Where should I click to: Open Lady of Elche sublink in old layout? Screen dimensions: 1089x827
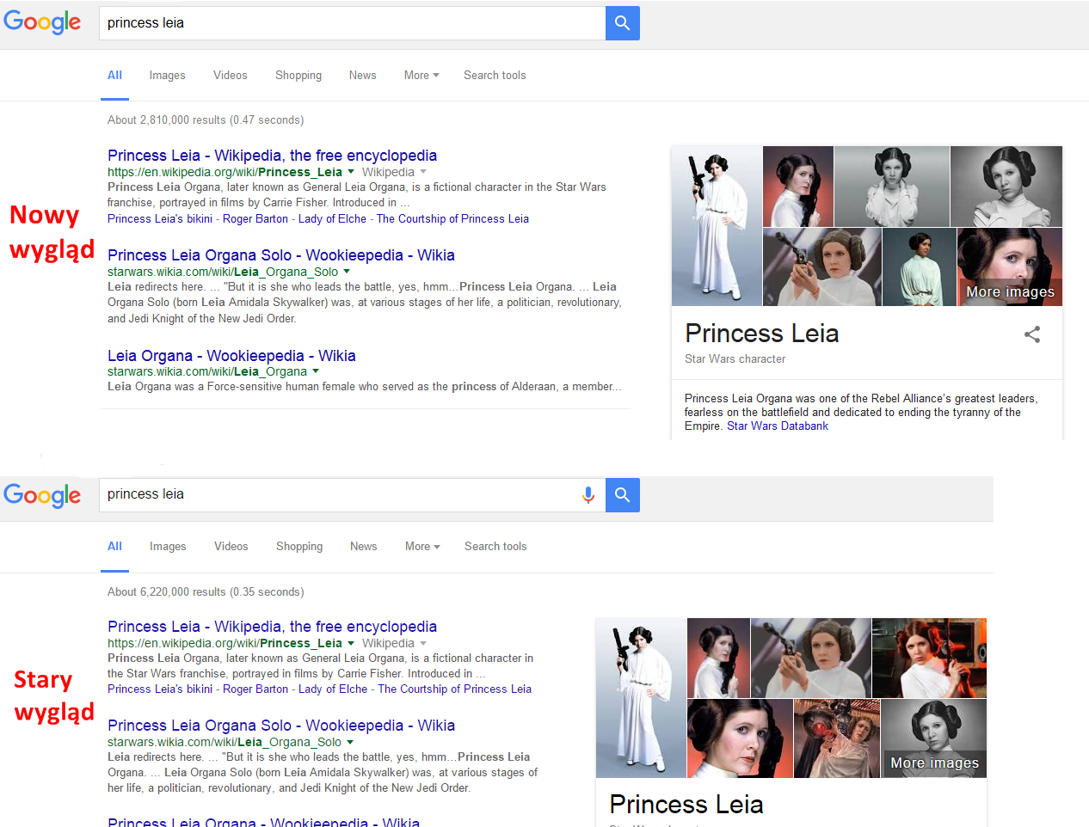click(333, 689)
